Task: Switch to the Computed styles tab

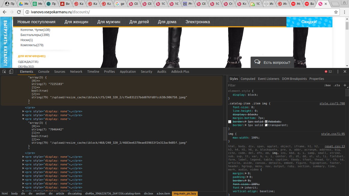Action: point(248,79)
